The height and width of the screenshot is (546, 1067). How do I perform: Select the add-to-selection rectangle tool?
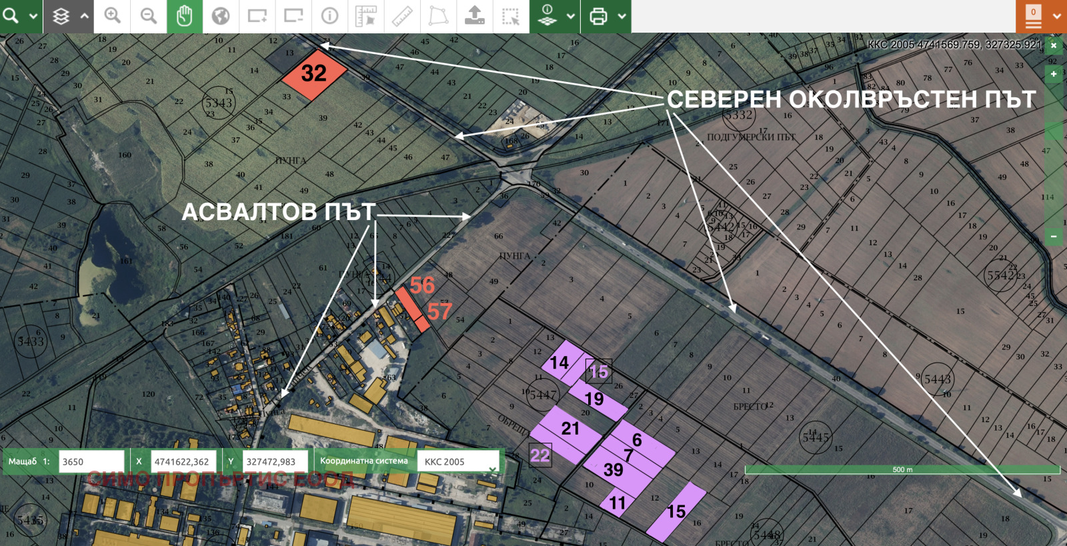(x=257, y=16)
